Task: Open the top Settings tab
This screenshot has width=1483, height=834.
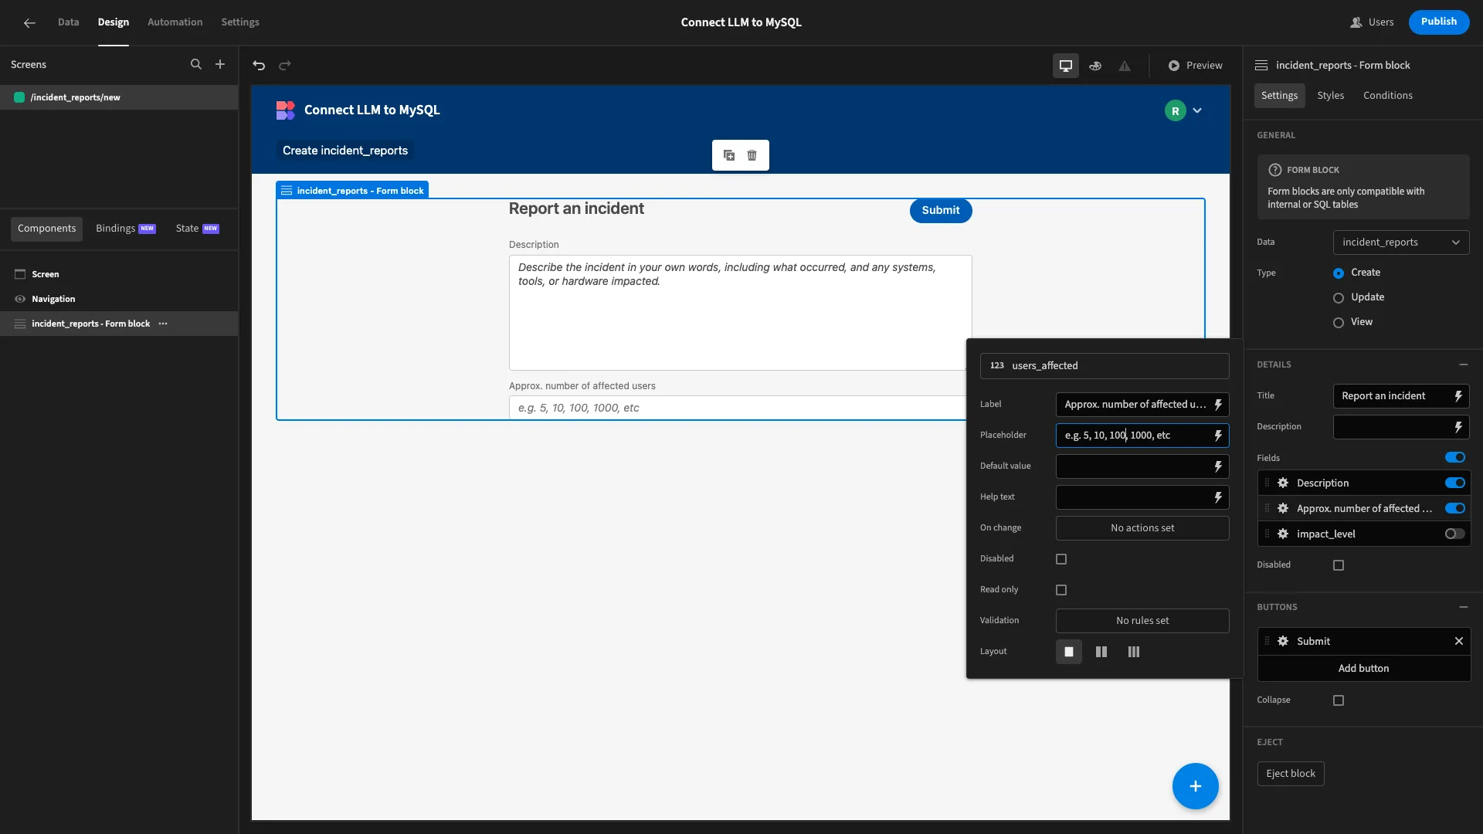Action: pos(240,22)
